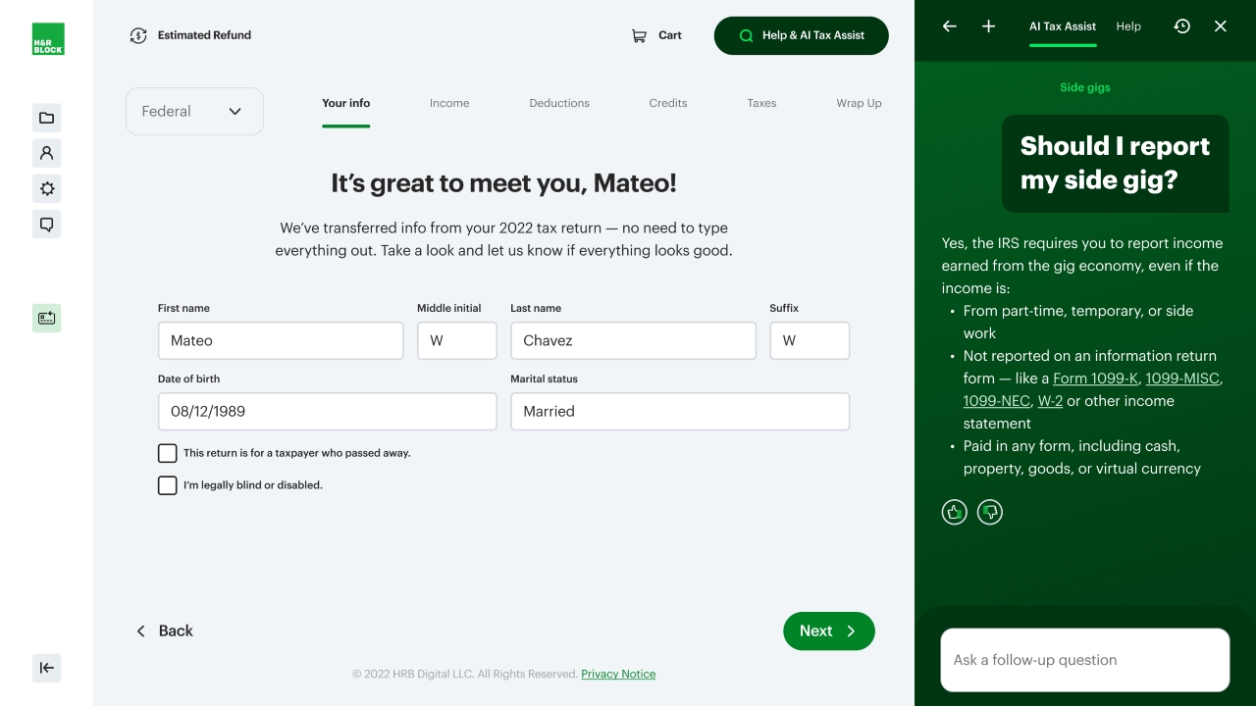Viewport: 1256px width, 706px height.
Task: Collapse the left sidebar
Action: [46, 668]
